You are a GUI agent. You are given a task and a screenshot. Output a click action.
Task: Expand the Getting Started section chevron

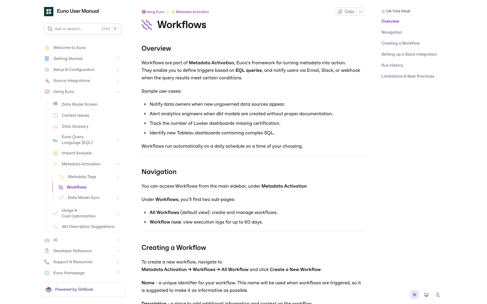(118, 59)
